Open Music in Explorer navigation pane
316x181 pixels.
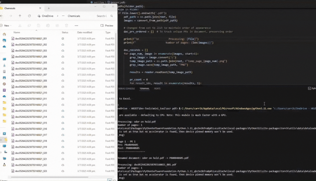tap(4, 84)
